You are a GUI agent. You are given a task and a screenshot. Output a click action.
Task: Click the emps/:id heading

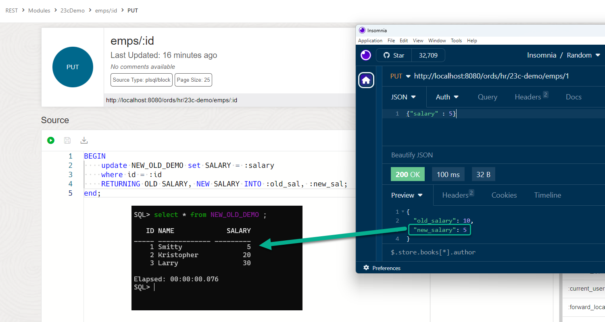132,41
